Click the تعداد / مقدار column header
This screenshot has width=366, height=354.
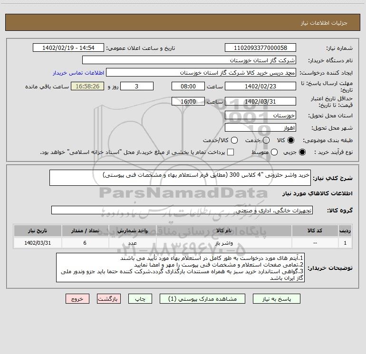85,230
